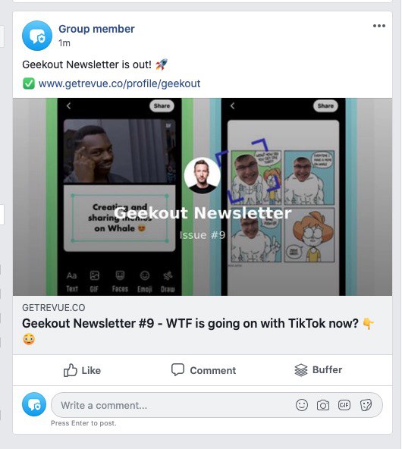Open the sticker picker icon
The height and width of the screenshot is (449, 402).
click(366, 405)
